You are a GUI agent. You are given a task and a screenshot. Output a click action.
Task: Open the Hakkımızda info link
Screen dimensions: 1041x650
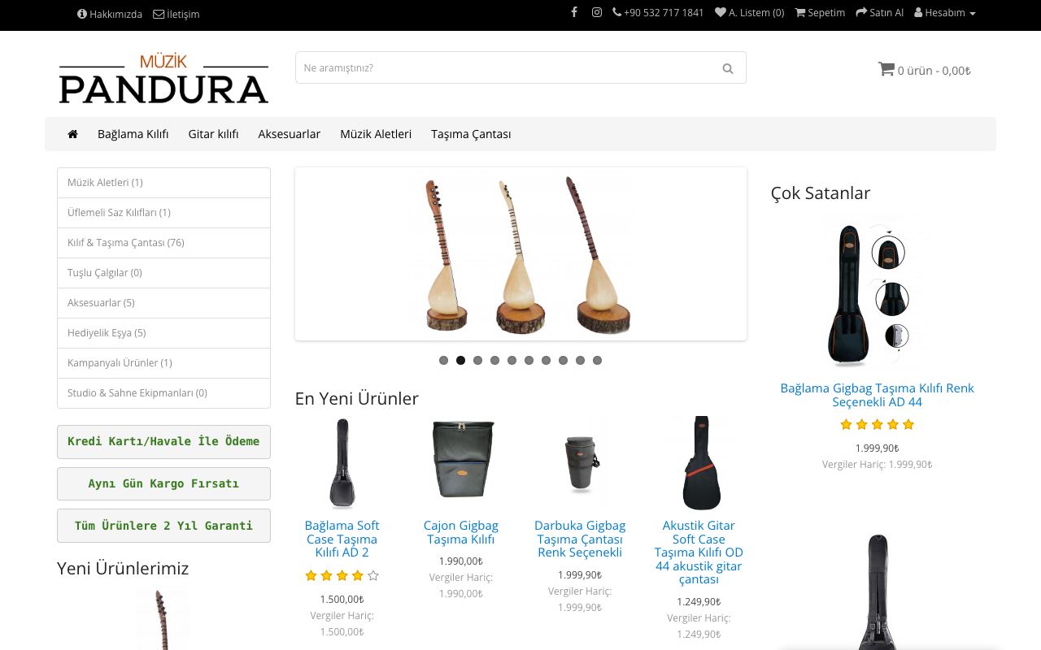point(110,14)
